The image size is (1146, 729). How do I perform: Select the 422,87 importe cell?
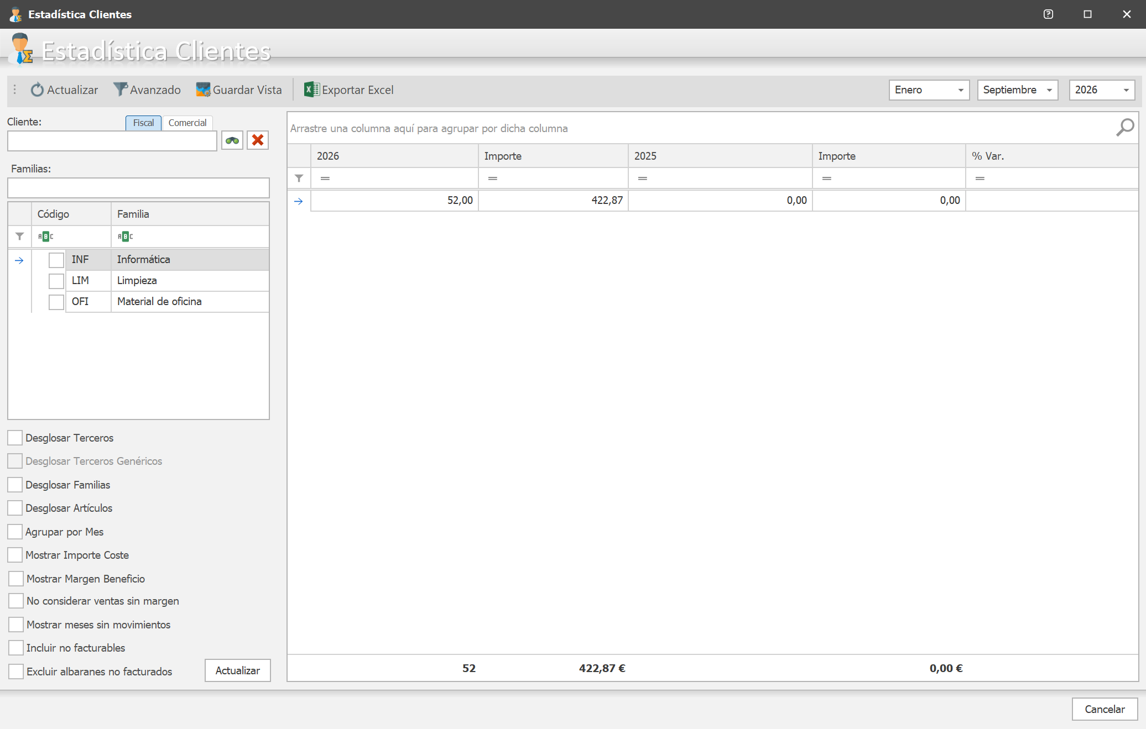553,201
